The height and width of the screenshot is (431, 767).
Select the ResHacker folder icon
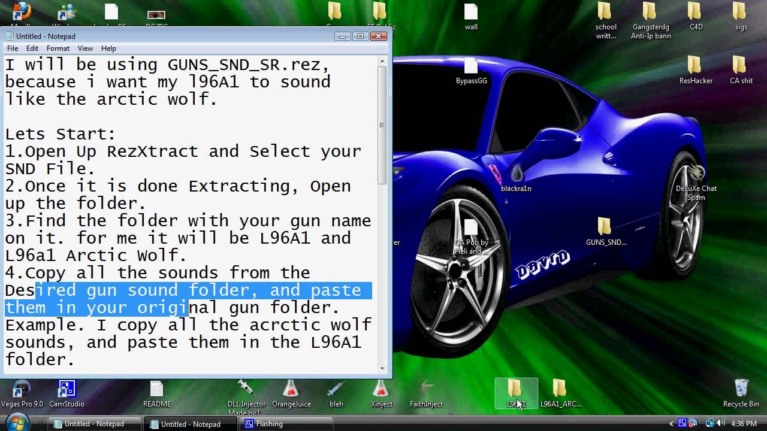click(x=696, y=70)
